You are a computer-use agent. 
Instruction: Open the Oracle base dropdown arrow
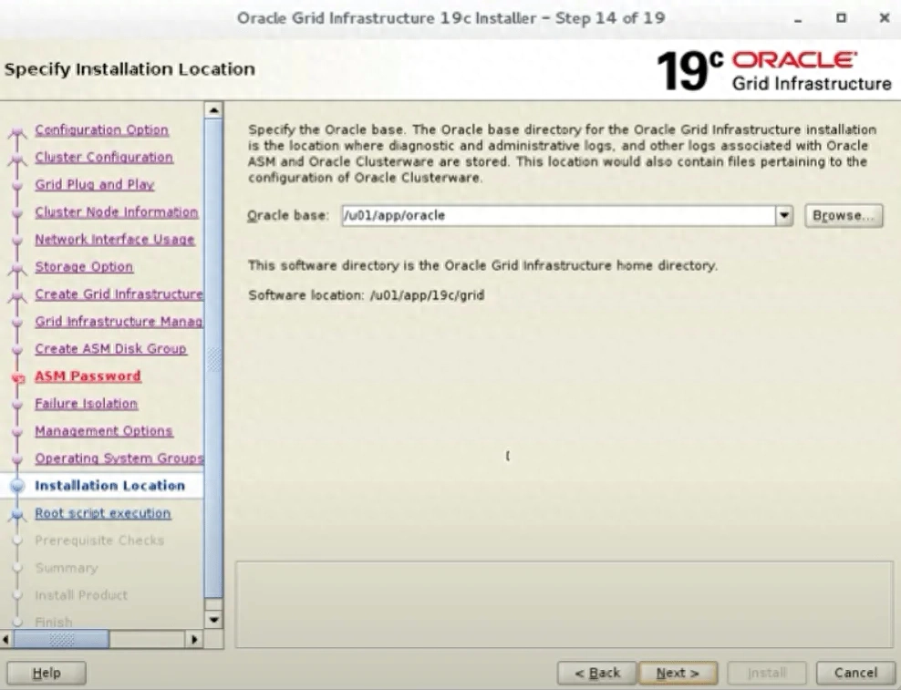pyautogui.click(x=786, y=216)
